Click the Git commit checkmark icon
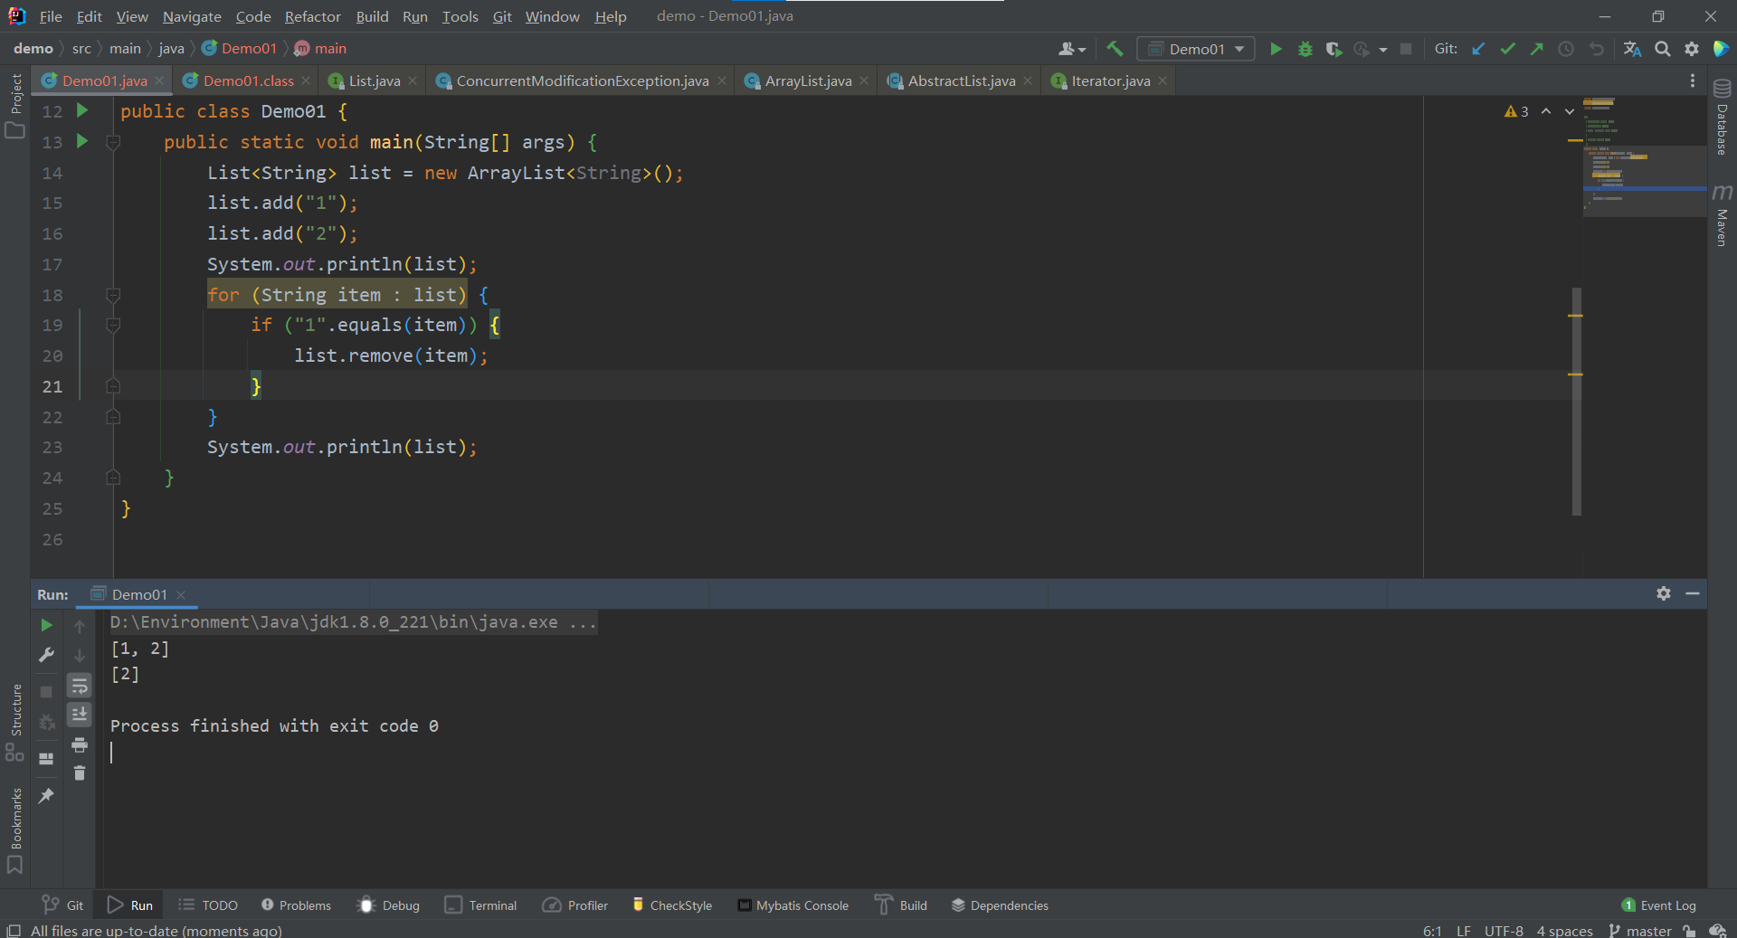Viewport: 1737px width, 938px height. pyautogui.click(x=1507, y=49)
